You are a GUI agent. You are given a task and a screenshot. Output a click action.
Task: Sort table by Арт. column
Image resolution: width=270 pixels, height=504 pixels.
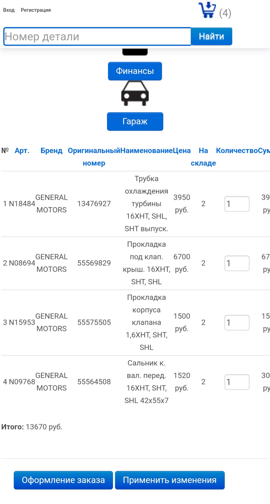[x=22, y=151]
